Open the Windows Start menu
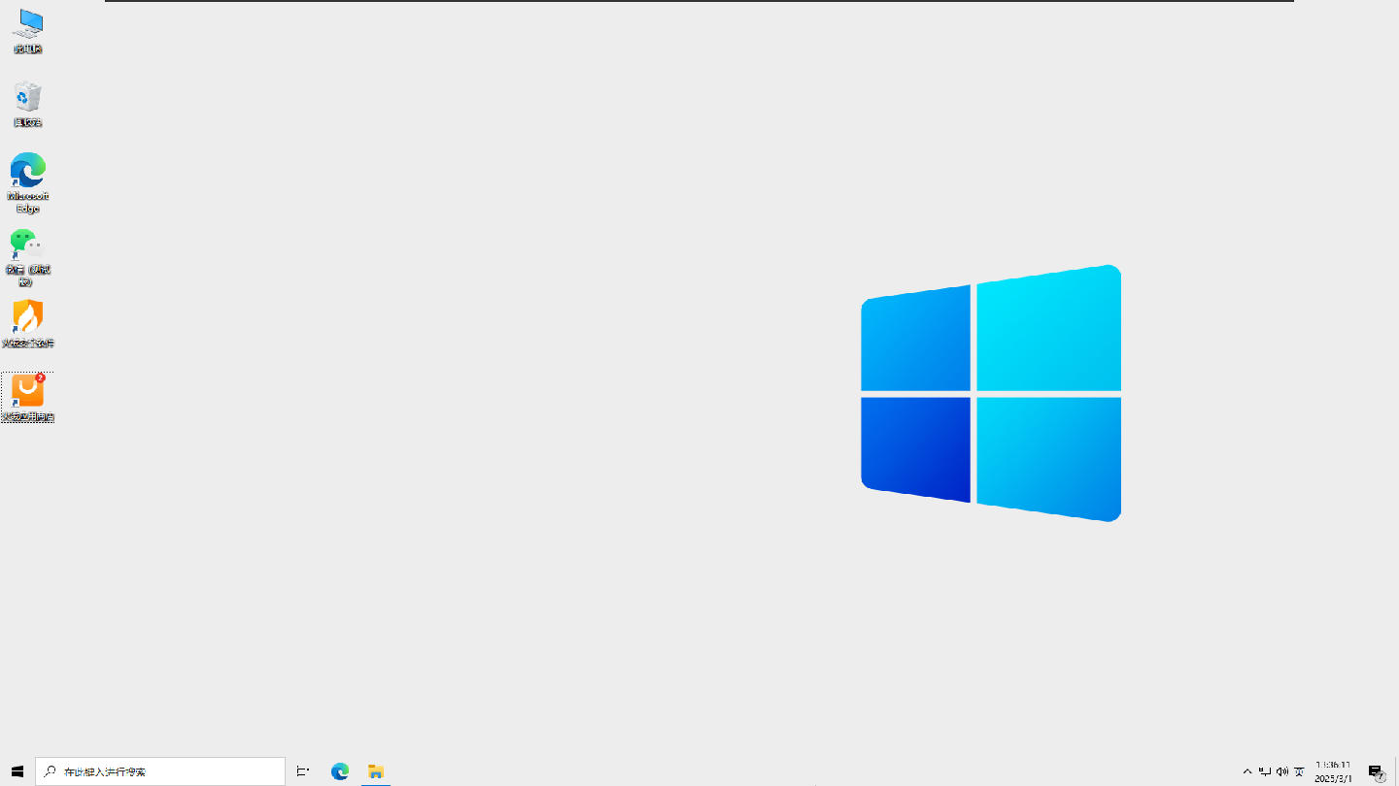Screen dimensions: 1399x786 pos(17,771)
